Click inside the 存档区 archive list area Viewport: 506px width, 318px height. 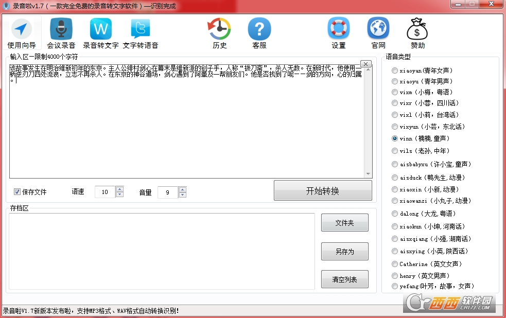[x=162, y=251]
